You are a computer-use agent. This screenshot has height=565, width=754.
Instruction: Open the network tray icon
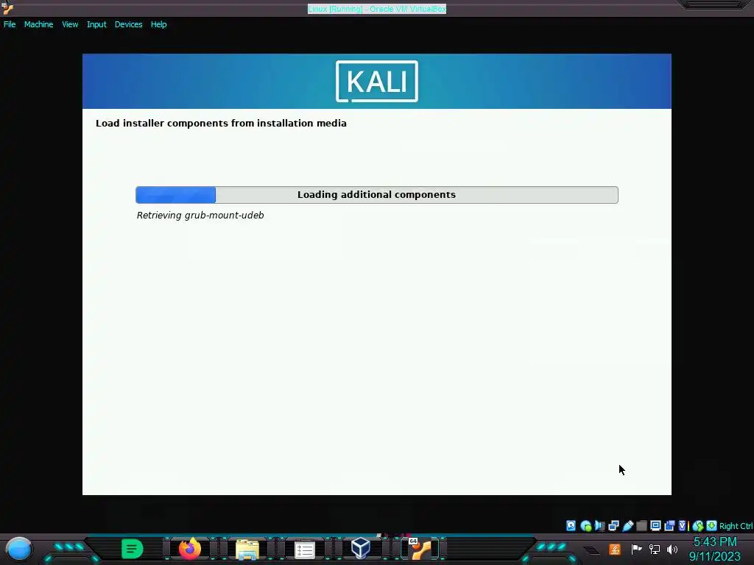(654, 549)
